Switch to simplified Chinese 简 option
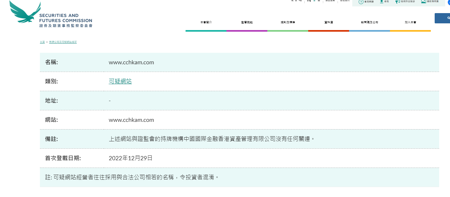The height and width of the screenshot is (197, 450). click(314, 1)
